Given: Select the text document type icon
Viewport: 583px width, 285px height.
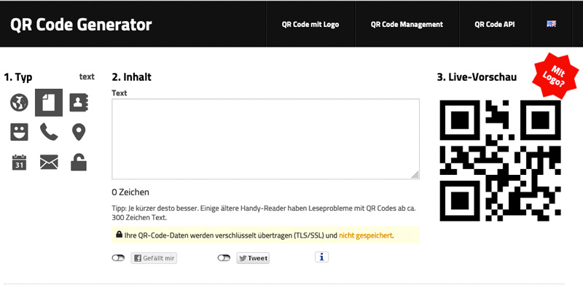Looking at the screenshot, I should 49,103.
